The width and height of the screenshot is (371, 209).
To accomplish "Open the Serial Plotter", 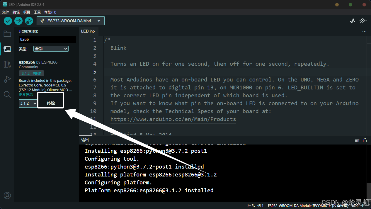I will click(x=353, y=21).
